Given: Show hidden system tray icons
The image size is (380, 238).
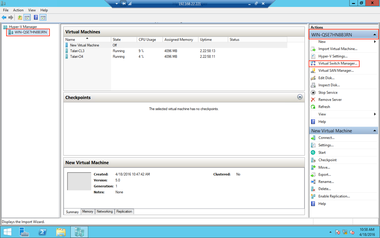Looking at the screenshot, I should pyautogui.click(x=330, y=232).
